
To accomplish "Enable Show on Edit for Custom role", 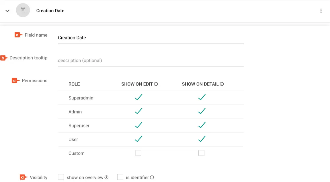I will click(138, 153).
